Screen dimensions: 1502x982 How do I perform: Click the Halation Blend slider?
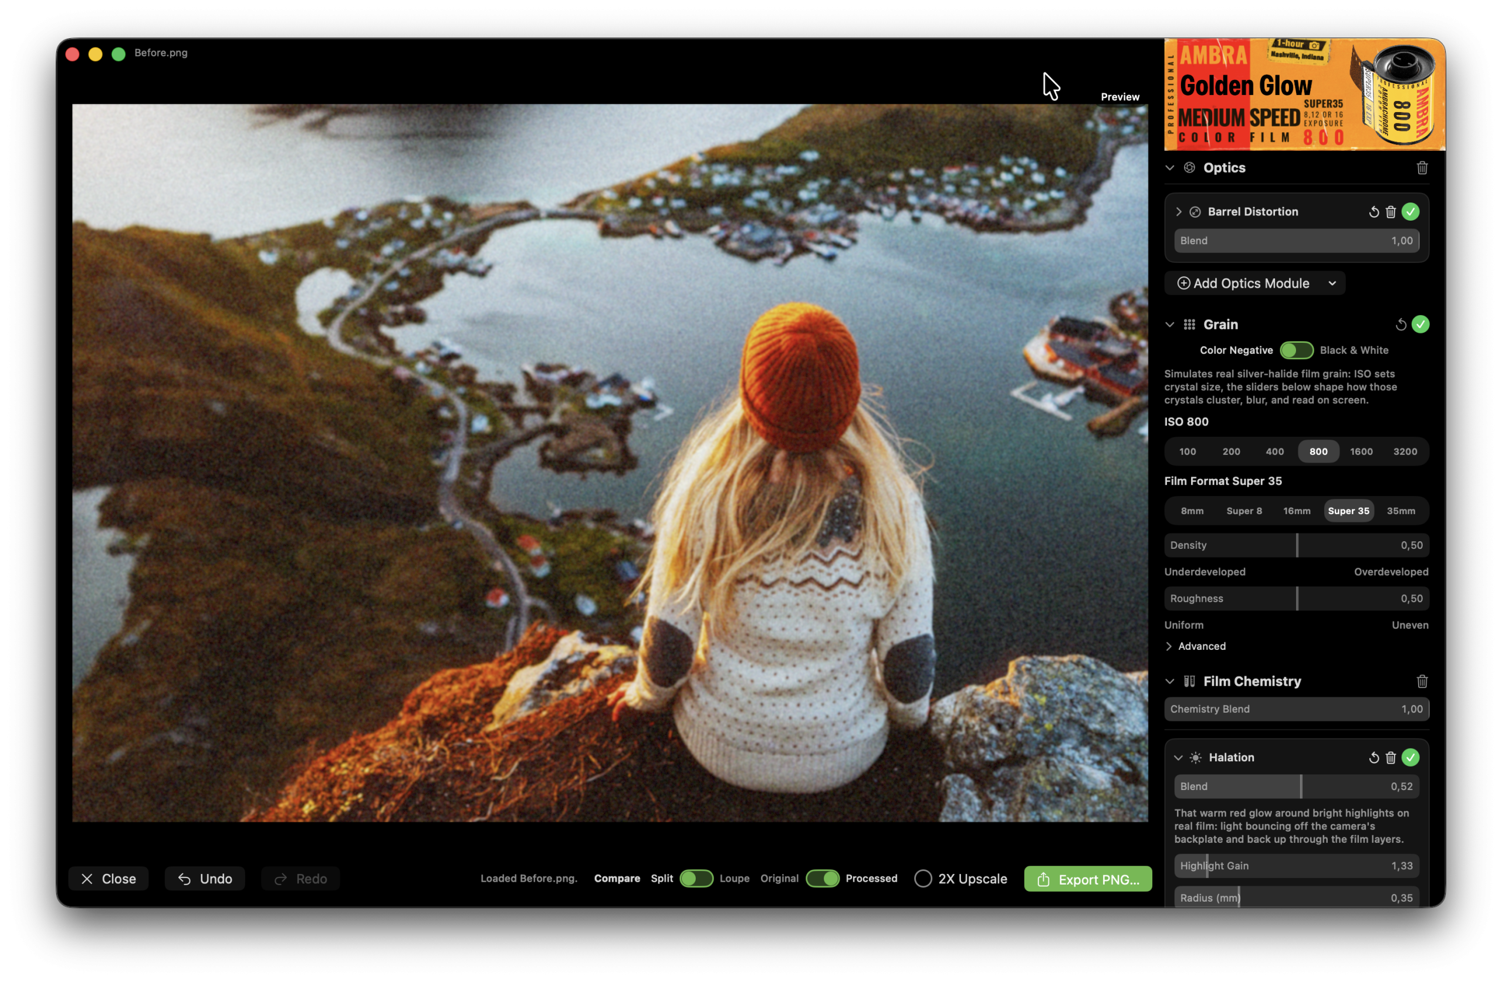pos(1296,787)
